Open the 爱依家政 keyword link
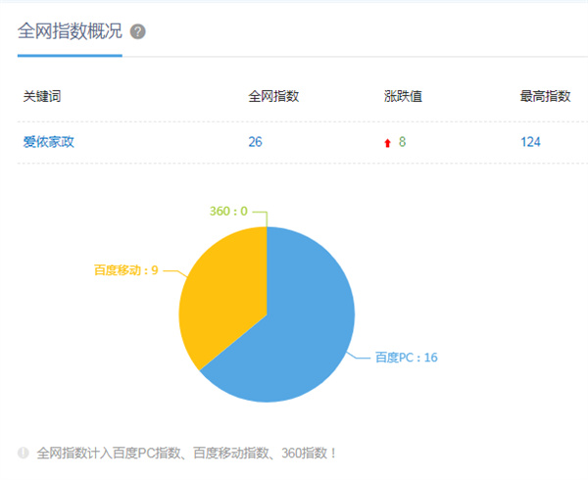This screenshot has height=480, width=588. 49,142
